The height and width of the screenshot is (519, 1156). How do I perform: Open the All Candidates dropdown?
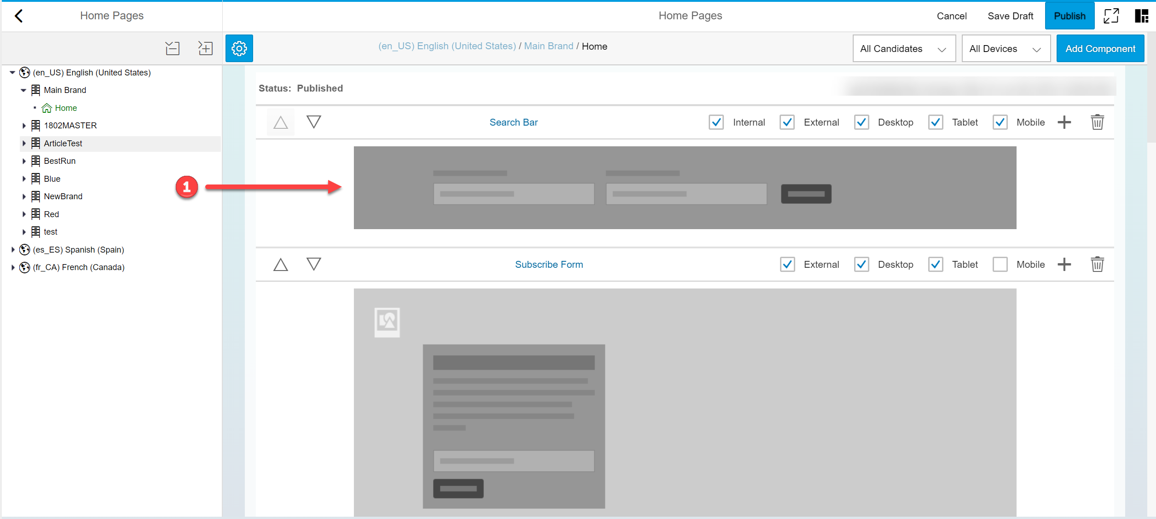pyautogui.click(x=904, y=48)
